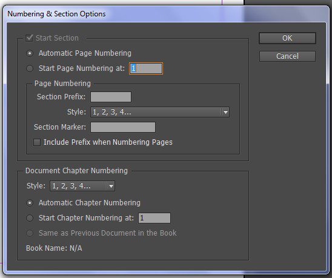Image resolution: width=332 pixels, height=278 pixels.
Task: Confirm the dialog with OK button
Action: pos(287,38)
